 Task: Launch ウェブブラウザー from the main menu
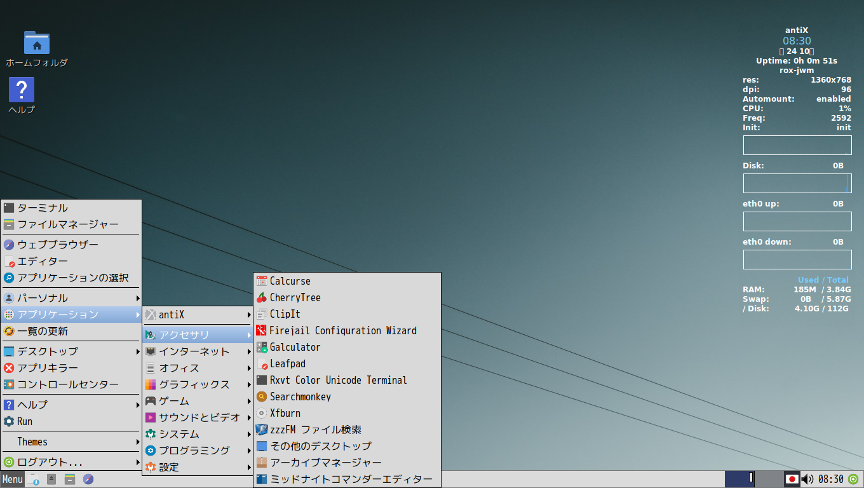click(x=71, y=245)
